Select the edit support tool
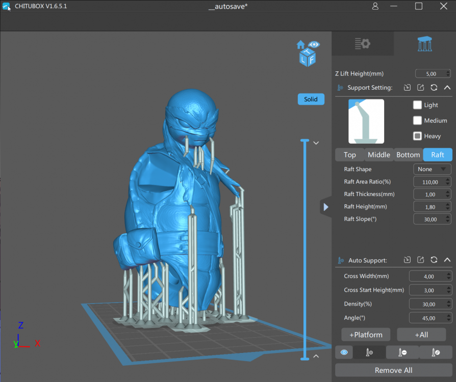Viewport: 456px width, 382px height. pos(435,352)
